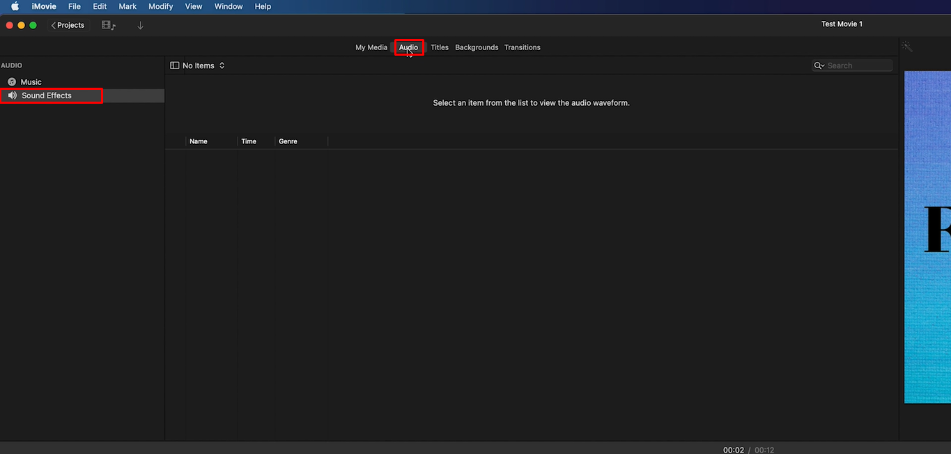This screenshot has width=951, height=454.
Task: Click the AUDIO sidebar header
Action: tap(11, 65)
